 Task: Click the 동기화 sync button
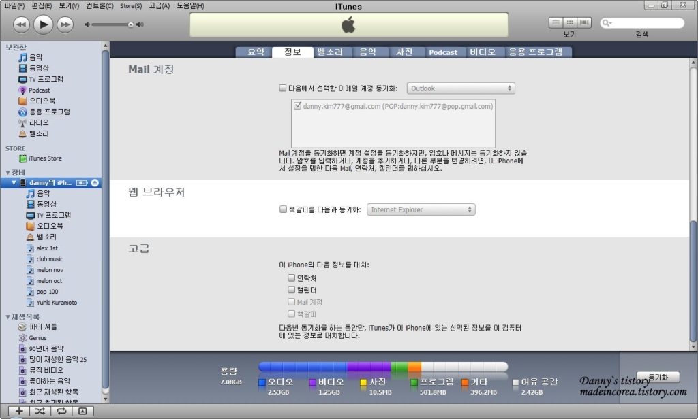tap(658, 377)
